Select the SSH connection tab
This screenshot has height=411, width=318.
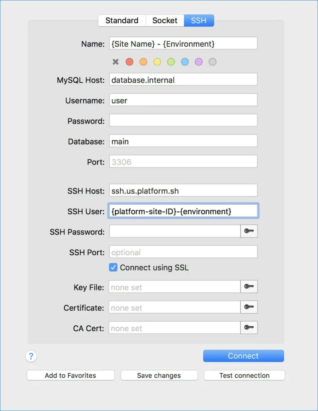[199, 20]
